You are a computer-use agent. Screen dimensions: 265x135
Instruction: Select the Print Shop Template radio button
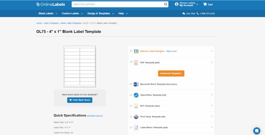[x=131, y=117]
